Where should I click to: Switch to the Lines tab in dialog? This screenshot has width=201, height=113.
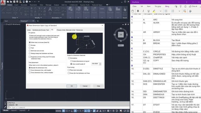(x=29, y=30)
